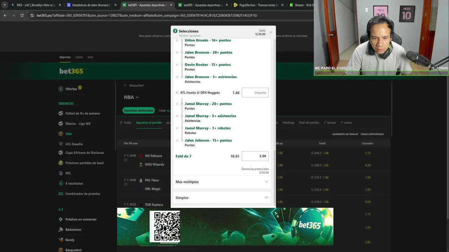
Task: Select 1° tiempo tab
Action: click(330, 122)
